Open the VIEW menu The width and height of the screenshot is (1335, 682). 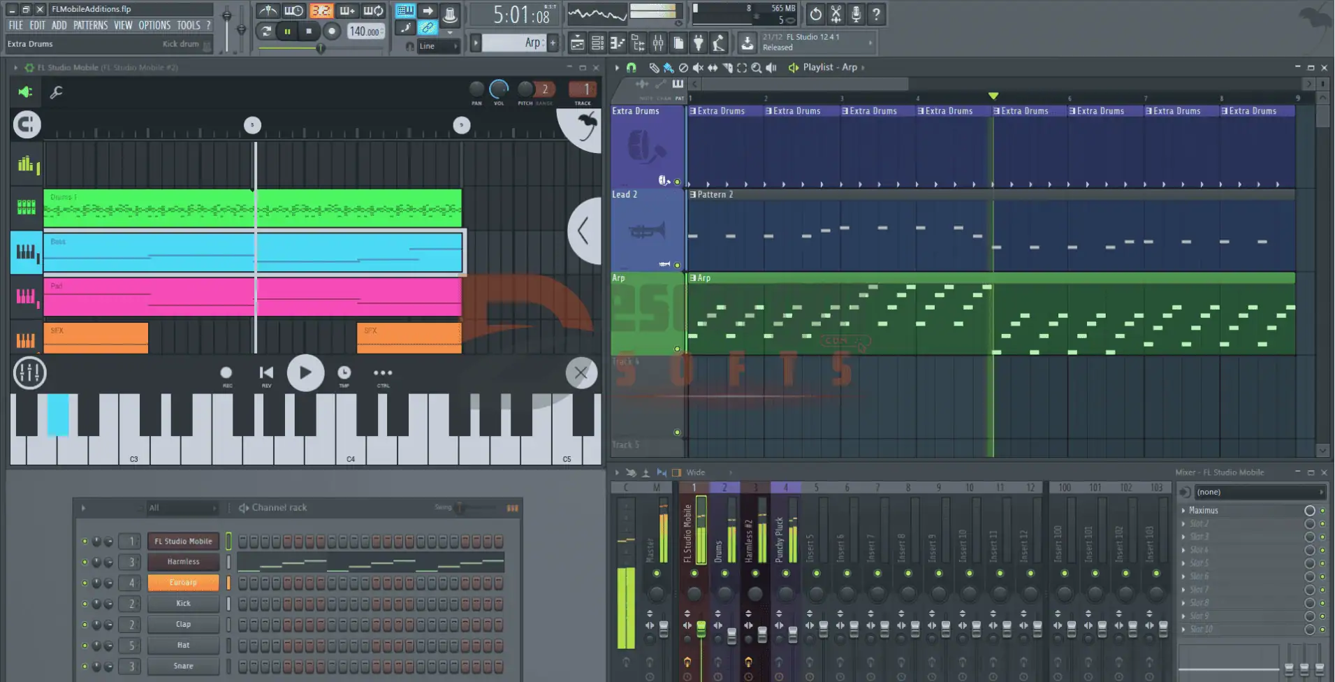point(123,25)
